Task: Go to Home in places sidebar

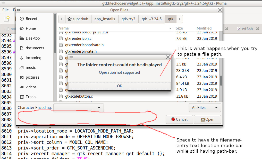Action: [x=28, y=29]
